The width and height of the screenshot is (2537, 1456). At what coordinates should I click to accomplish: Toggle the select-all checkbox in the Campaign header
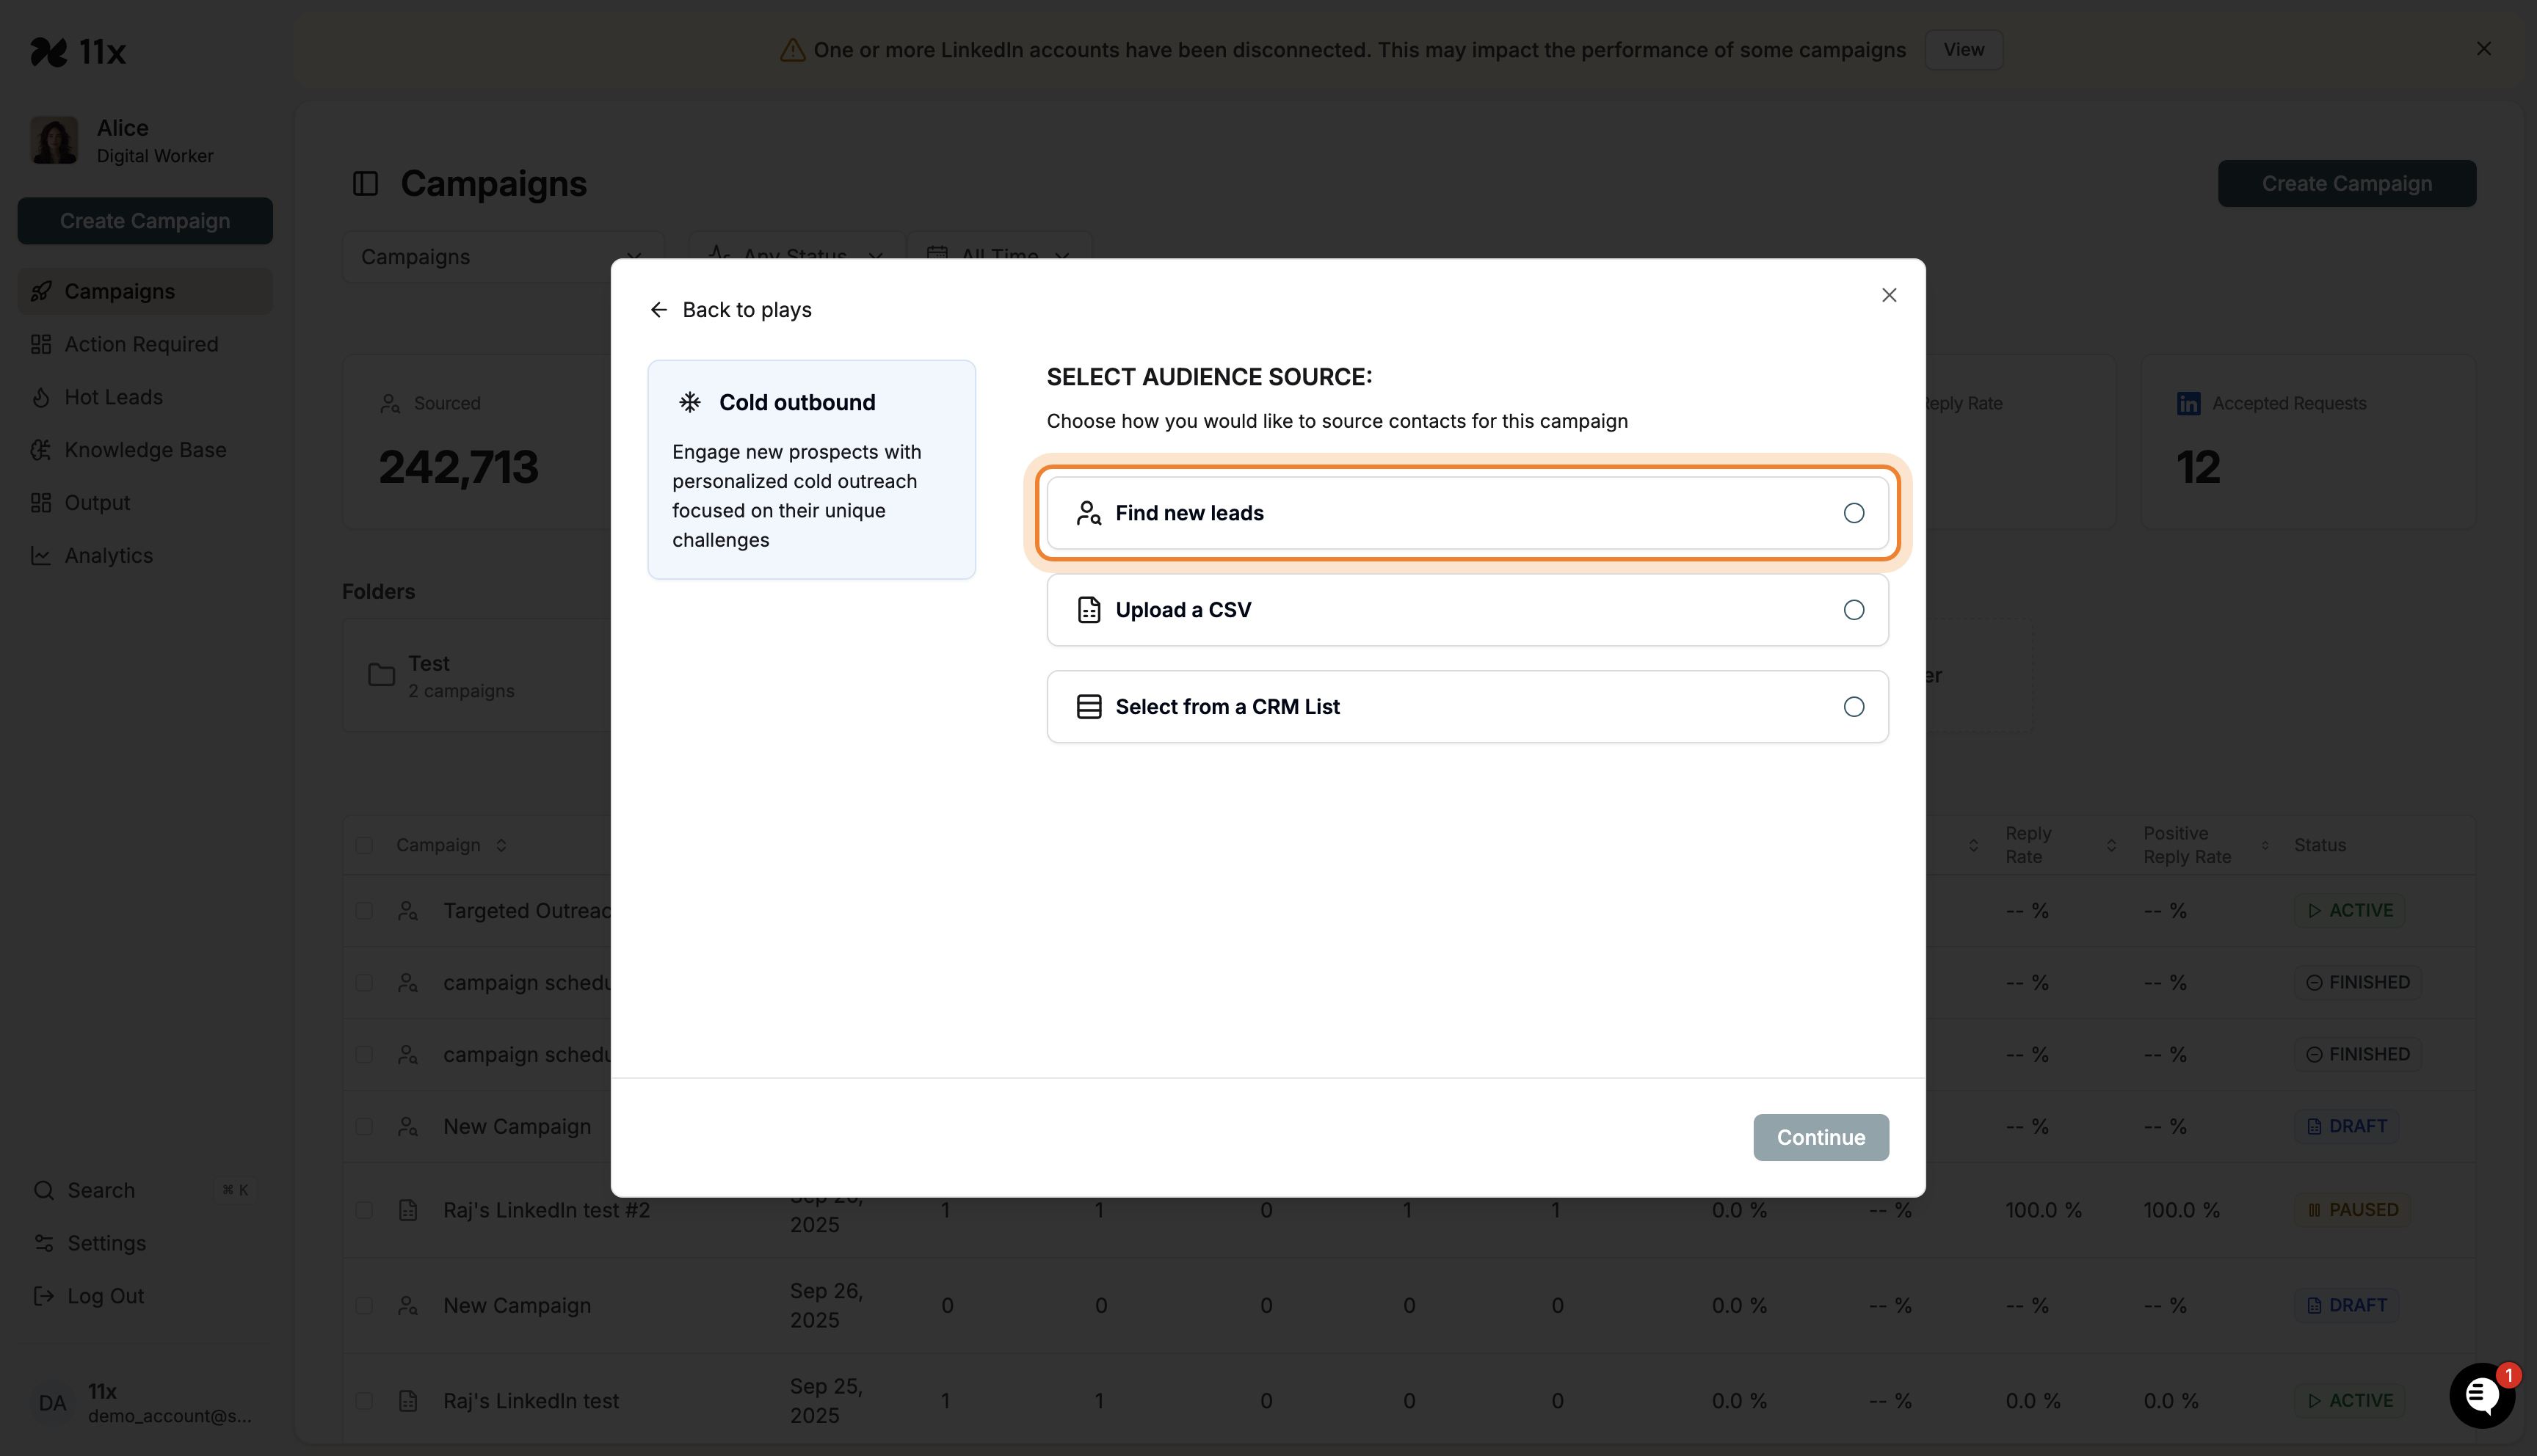pos(364,845)
